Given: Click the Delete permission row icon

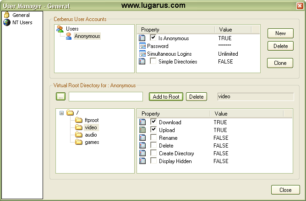Looking at the screenshot, I should point(142,145).
